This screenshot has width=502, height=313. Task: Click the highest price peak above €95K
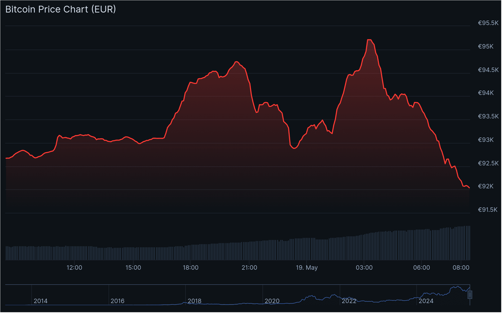tap(369, 40)
